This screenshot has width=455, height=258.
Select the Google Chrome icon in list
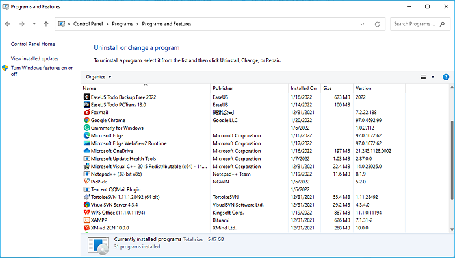click(x=86, y=120)
